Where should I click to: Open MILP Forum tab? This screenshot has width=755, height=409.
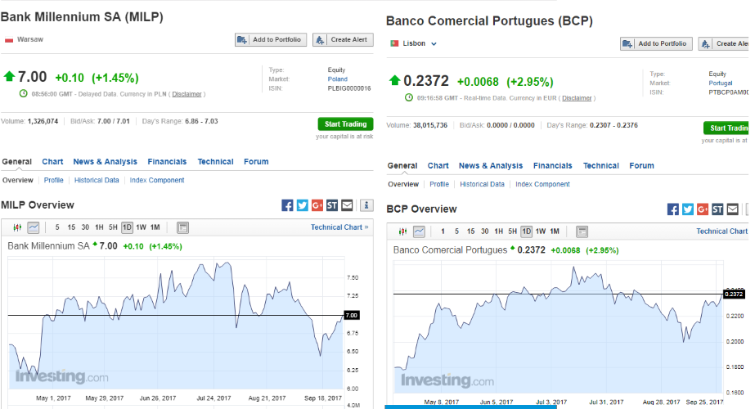pos(256,162)
